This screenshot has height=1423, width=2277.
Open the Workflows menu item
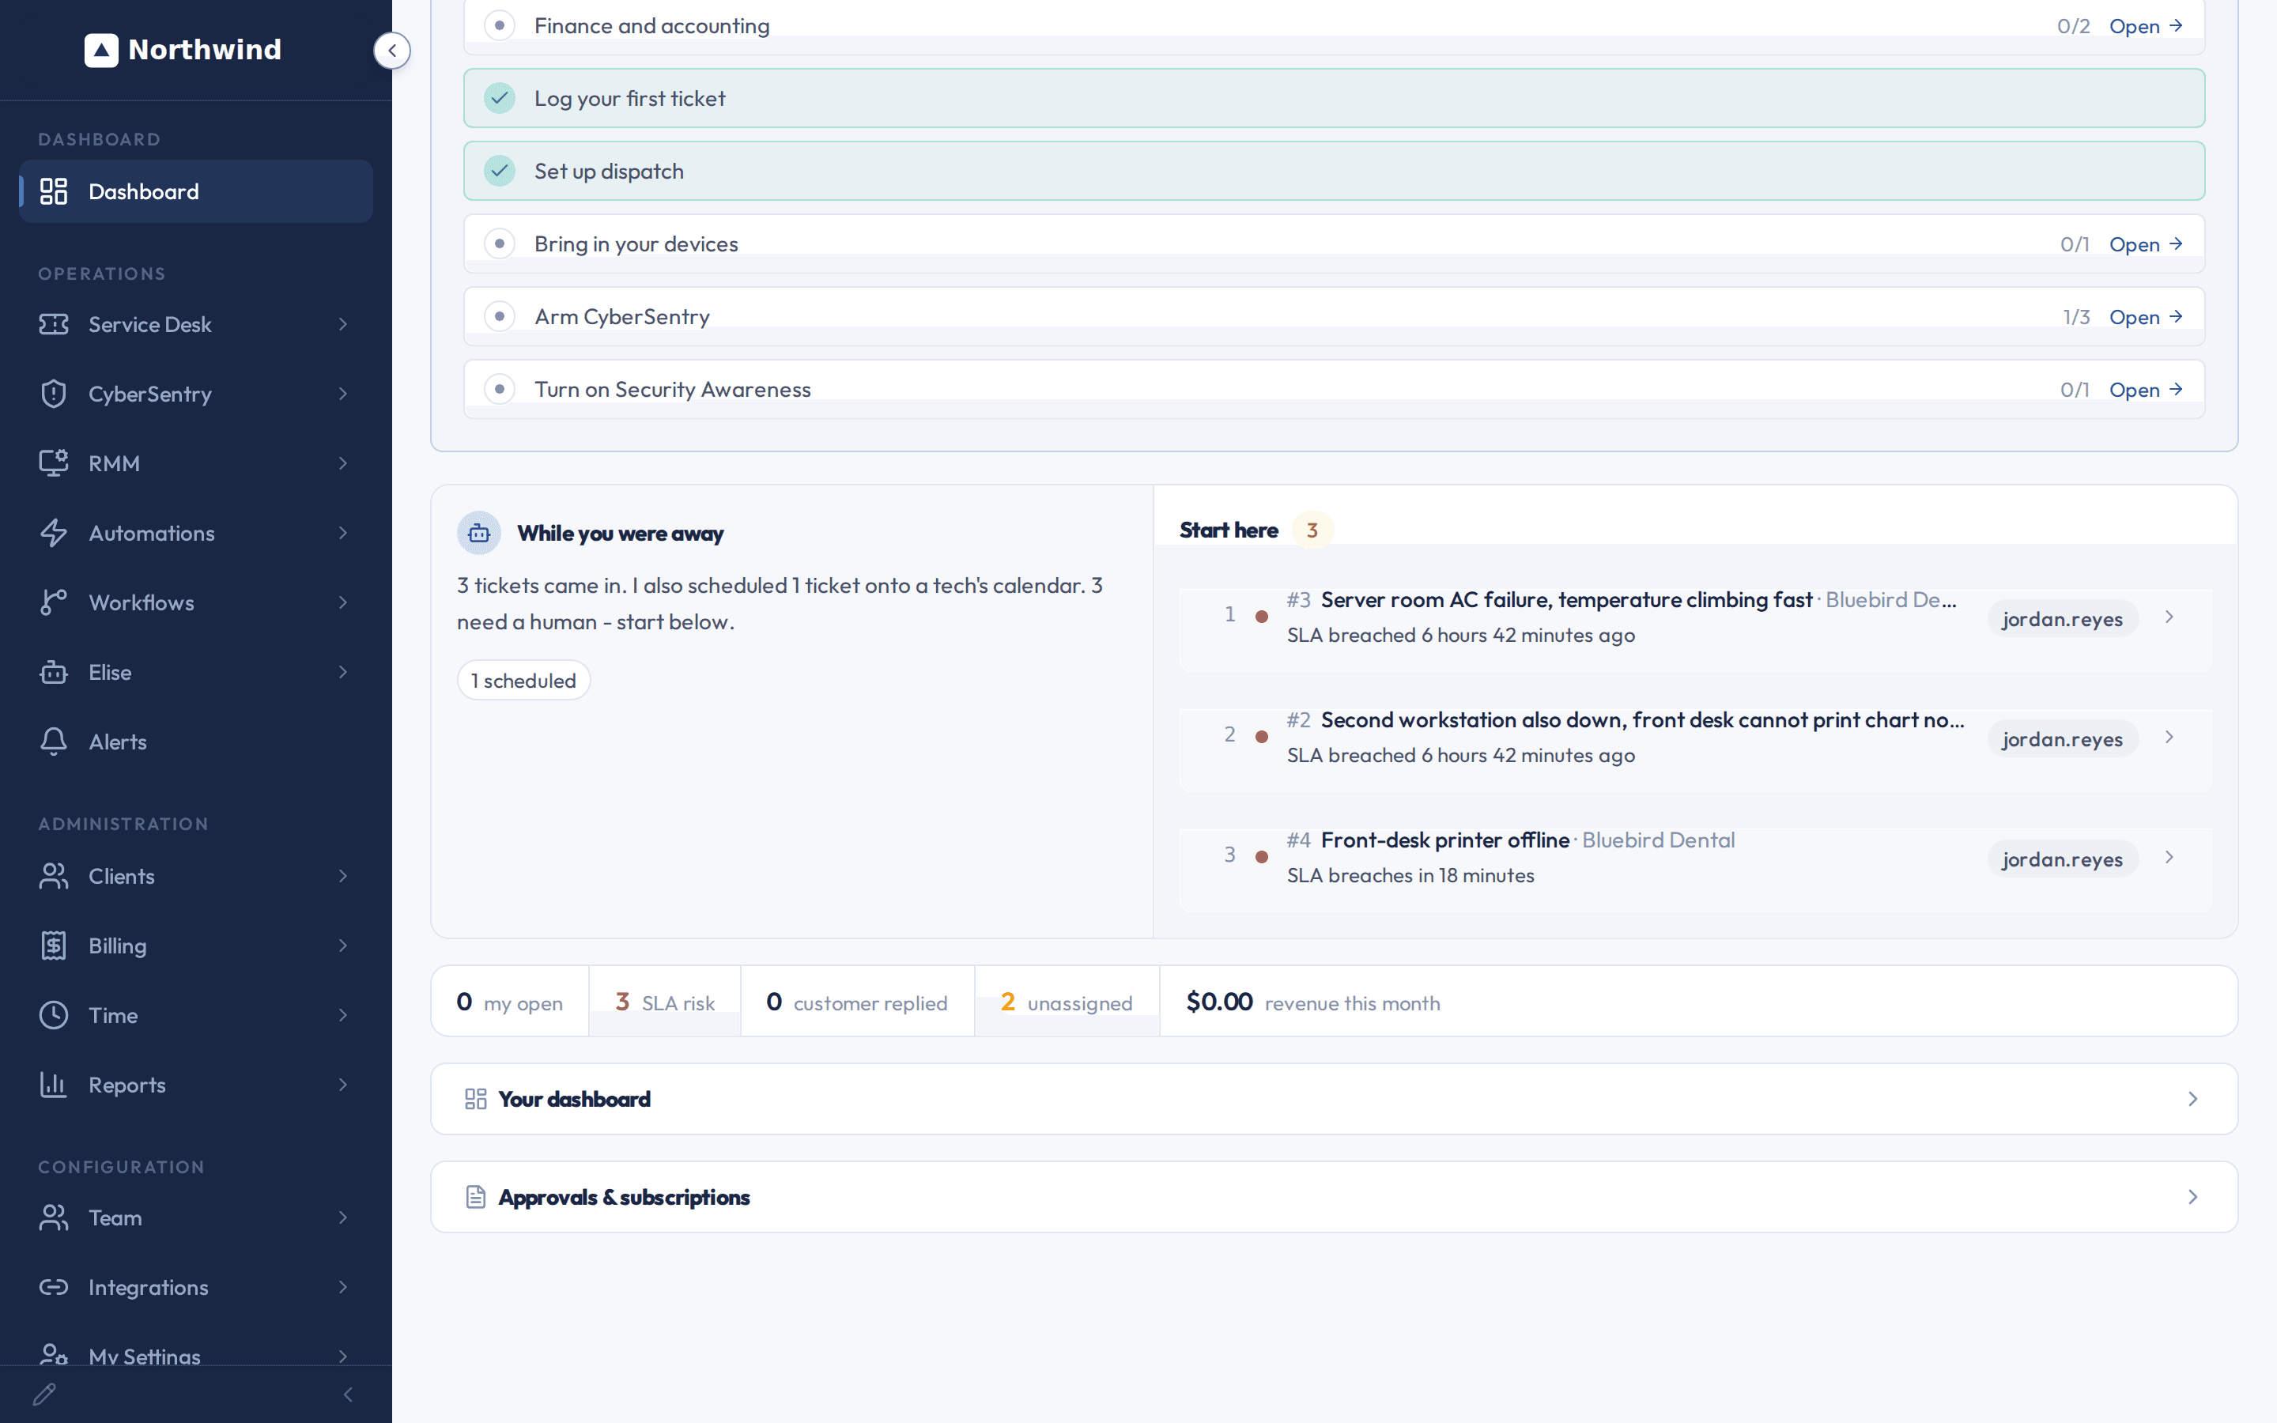196,602
